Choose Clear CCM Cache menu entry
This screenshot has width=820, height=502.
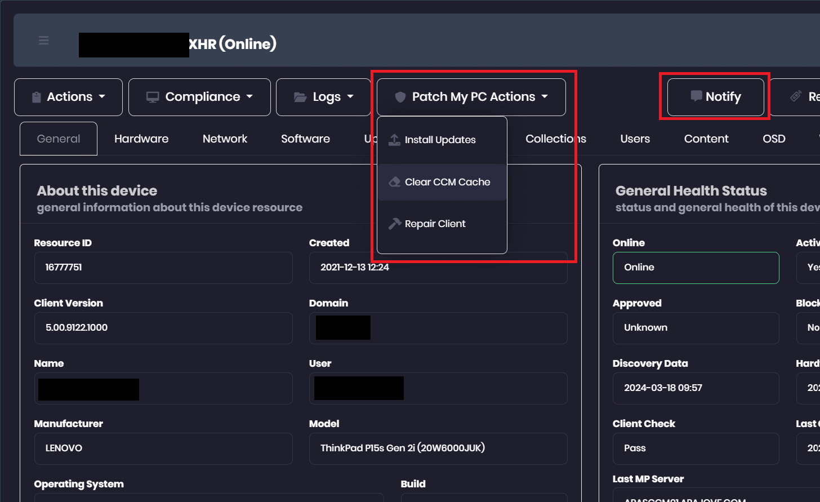tap(447, 182)
